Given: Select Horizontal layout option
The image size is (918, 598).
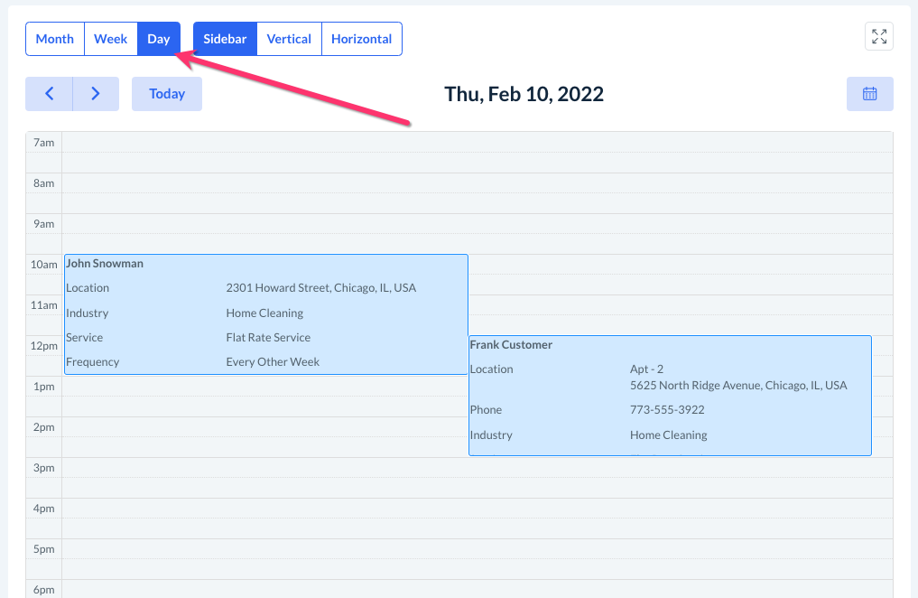Looking at the screenshot, I should click(x=361, y=39).
